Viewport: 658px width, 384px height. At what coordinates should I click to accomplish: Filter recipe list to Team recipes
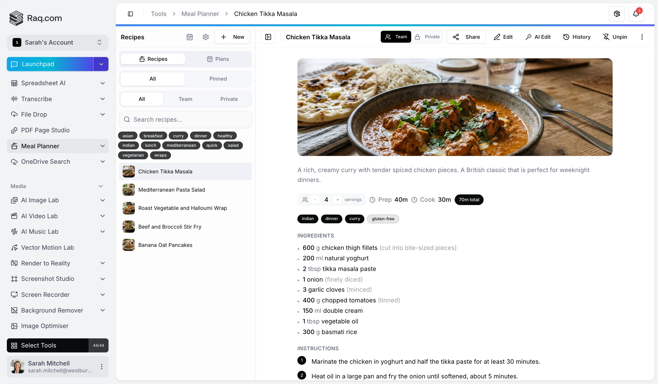(185, 99)
